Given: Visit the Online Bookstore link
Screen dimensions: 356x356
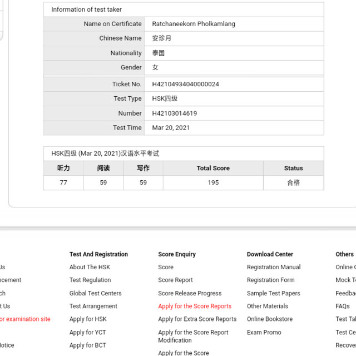Looking at the screenshot, I should (x=270, y=319).
